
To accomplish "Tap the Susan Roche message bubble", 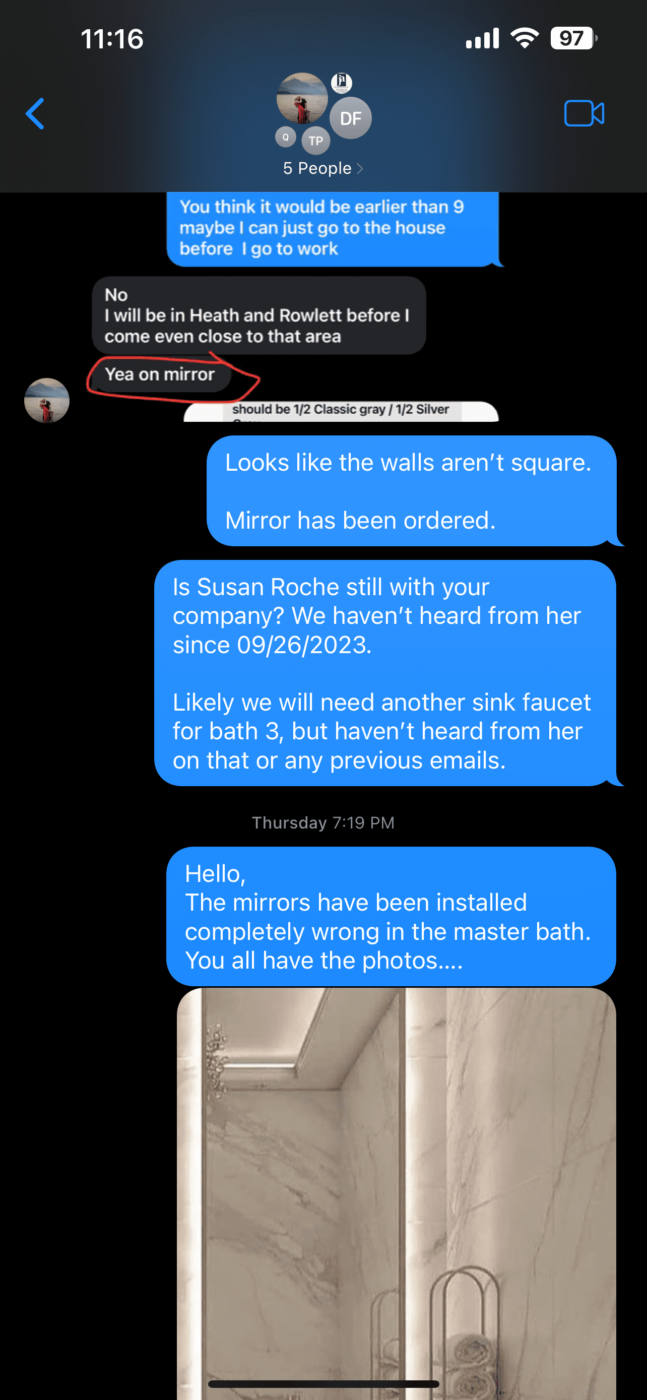I will click(385, 673).
